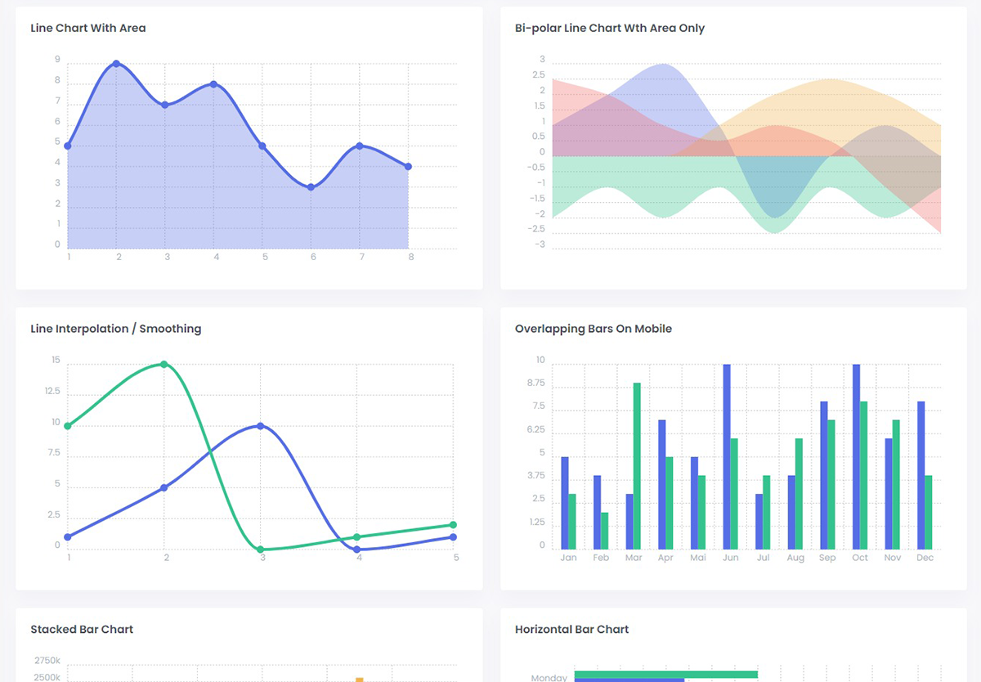Click the blue bar for Oct

pos(856,456)
